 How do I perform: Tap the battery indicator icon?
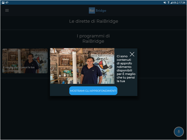(x=178, y=2)
